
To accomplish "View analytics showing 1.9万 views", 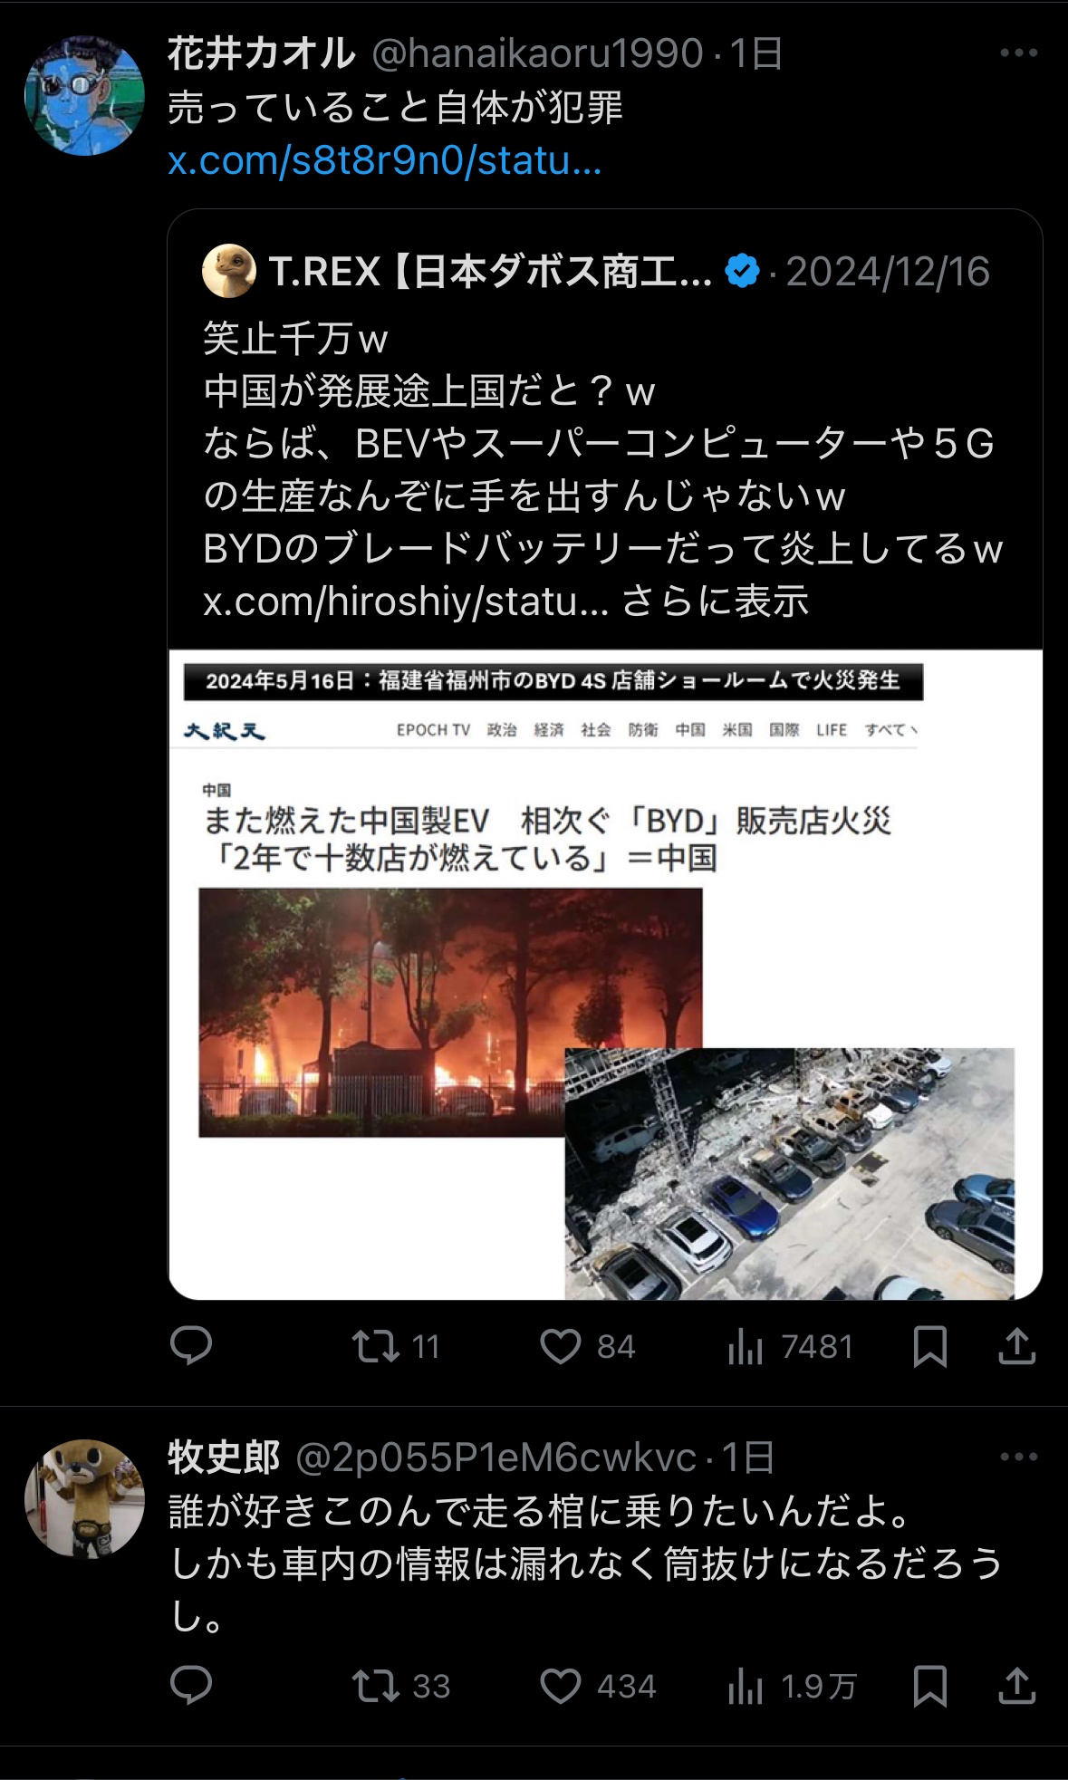I will pos(792,1687).
